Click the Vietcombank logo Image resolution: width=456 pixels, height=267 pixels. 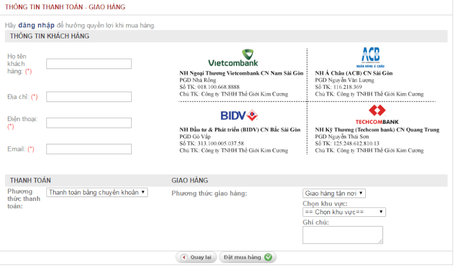pos(233,58)
